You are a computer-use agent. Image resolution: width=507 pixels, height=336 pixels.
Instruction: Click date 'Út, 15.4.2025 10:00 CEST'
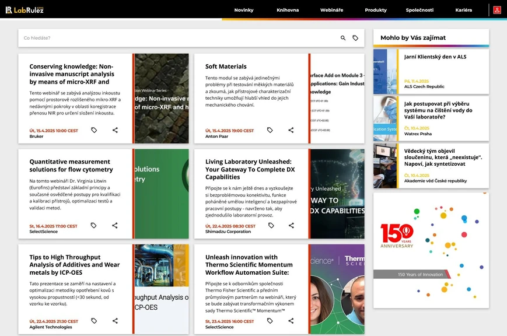tap(54, 131)
